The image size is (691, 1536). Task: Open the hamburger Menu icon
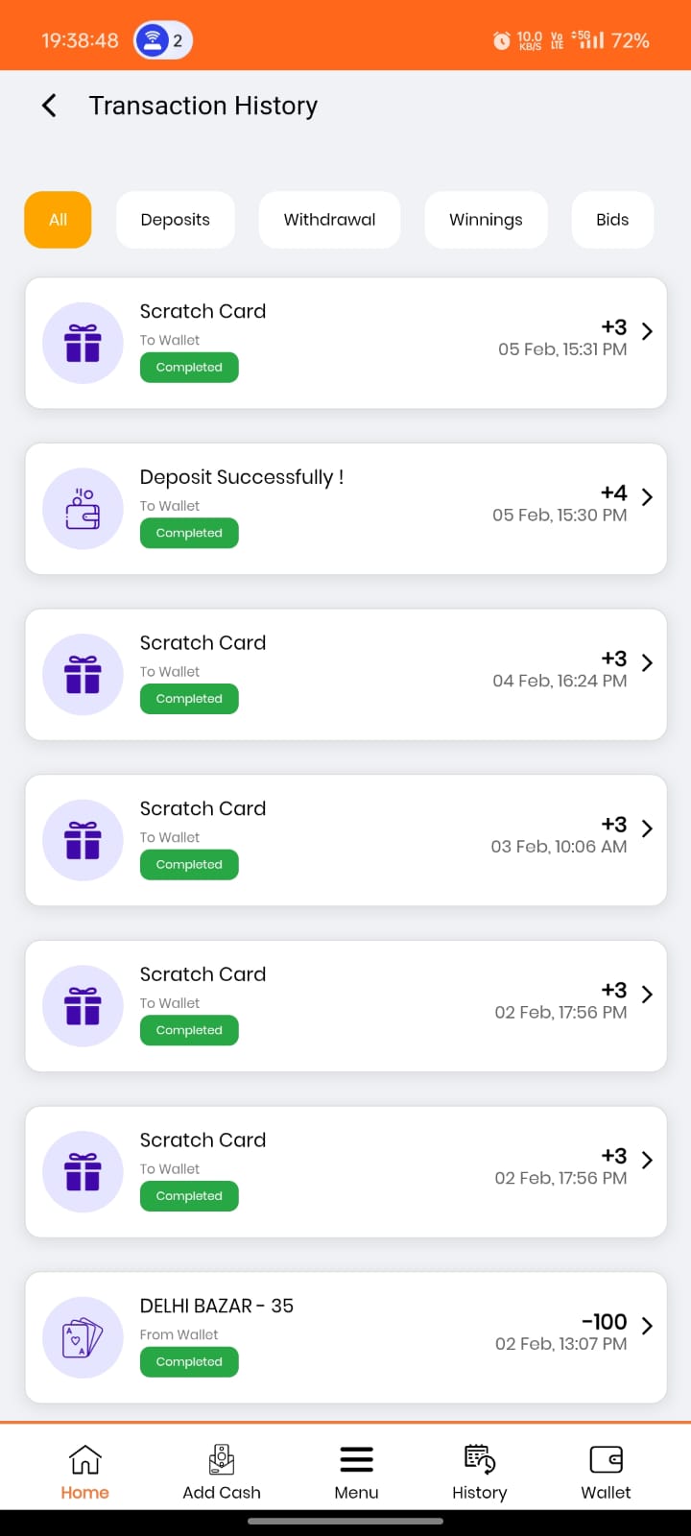[x=356, y=1461]
